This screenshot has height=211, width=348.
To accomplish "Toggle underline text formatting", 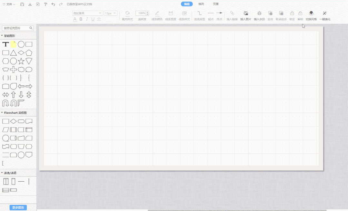I will point(93,19).
